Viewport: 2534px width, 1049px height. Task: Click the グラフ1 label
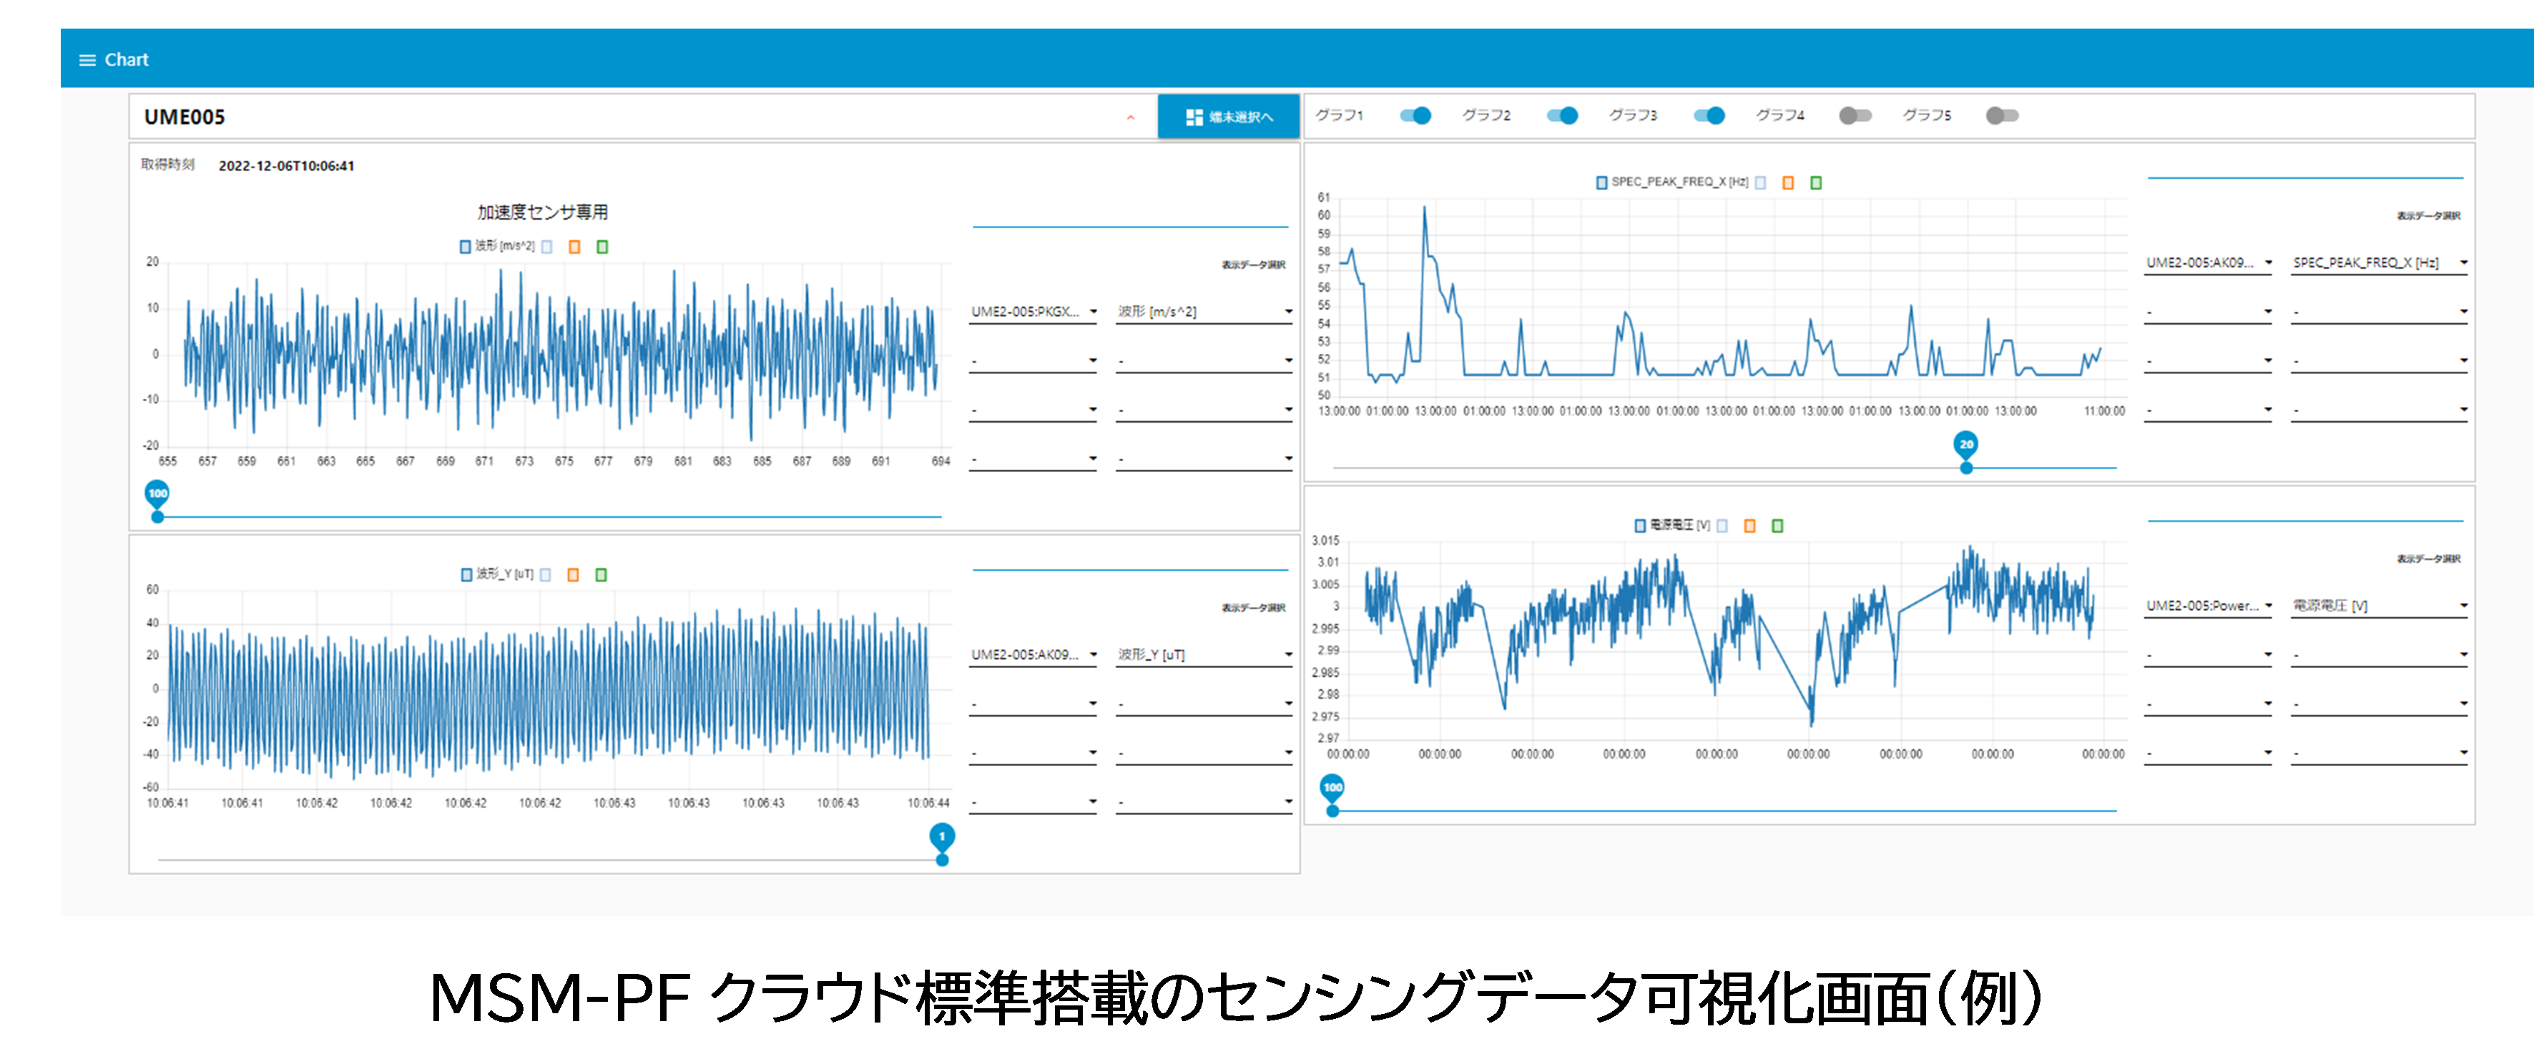click(1339, 115)
